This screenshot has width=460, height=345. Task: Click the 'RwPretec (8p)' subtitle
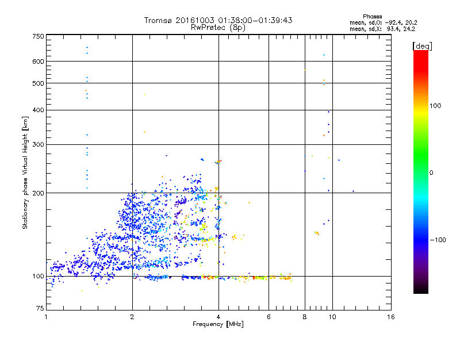click(218, 28)
